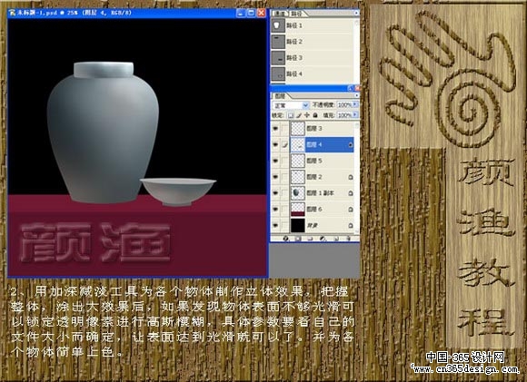Select the 路径 paths tab

pos(296,14)
